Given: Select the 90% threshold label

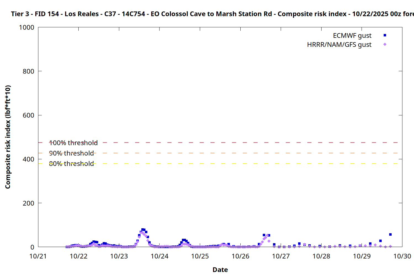Looking at the screenshot, I should (71, 153).
